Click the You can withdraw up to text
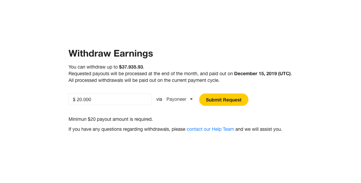The image size is (361, 183). point(93,67)
